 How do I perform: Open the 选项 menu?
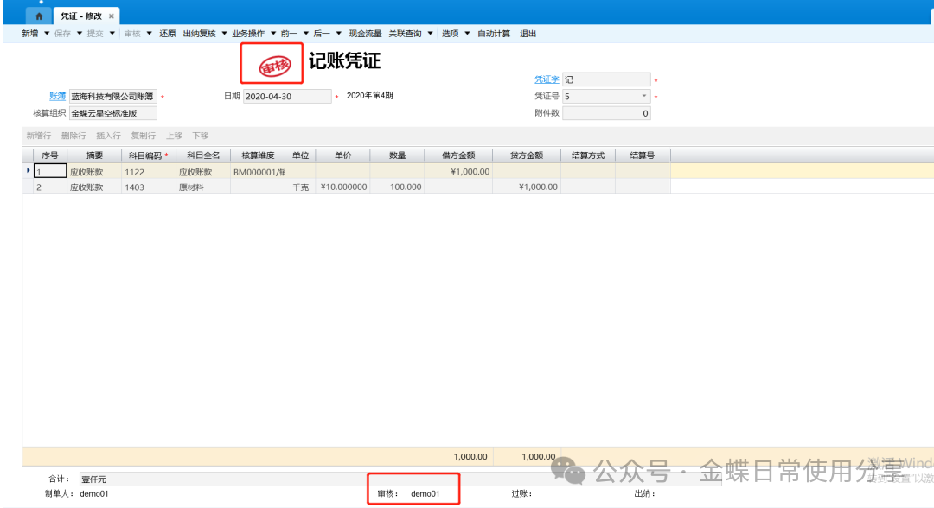[x=451, y=34]
